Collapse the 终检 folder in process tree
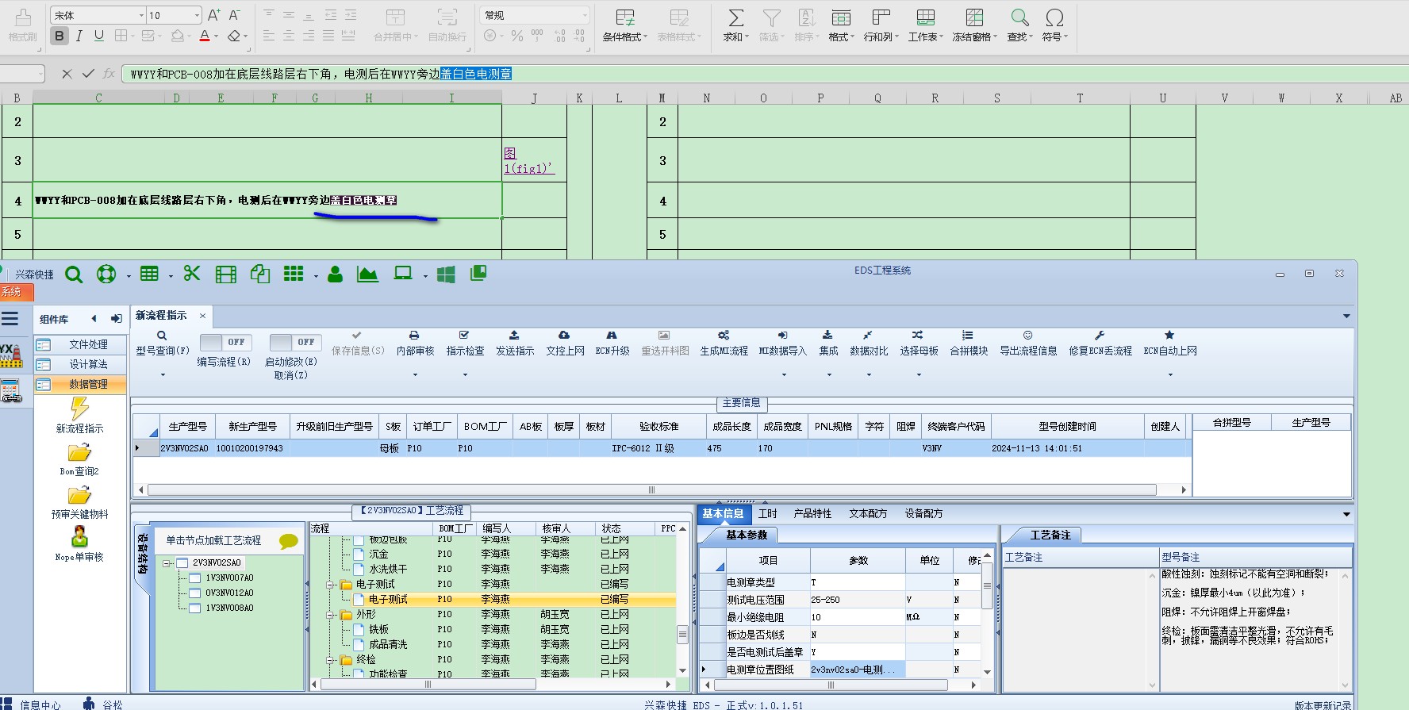 tap(331, 660)
